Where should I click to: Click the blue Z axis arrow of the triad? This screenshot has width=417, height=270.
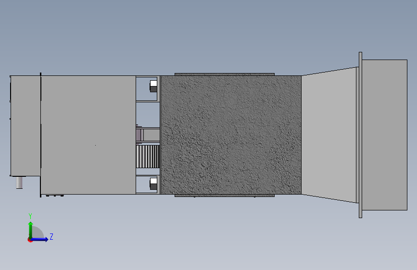click(39, 239)
